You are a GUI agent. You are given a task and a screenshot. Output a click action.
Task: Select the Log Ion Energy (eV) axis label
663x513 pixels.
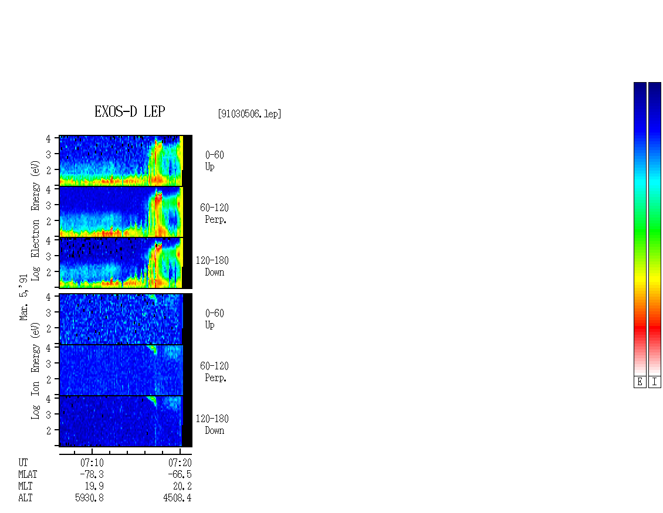tap(36, 371)
